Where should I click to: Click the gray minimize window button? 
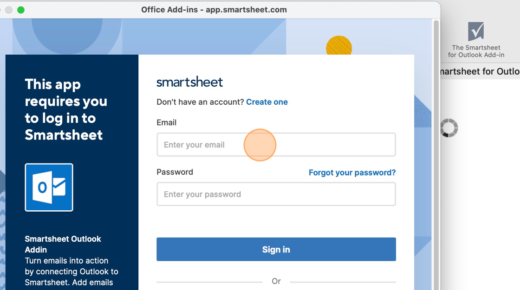tap(9, 10)
